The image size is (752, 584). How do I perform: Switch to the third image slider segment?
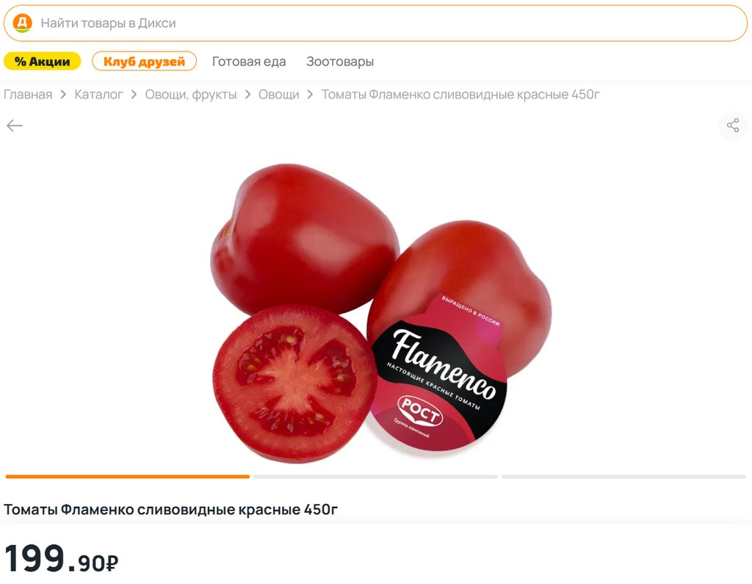point(623,477)
